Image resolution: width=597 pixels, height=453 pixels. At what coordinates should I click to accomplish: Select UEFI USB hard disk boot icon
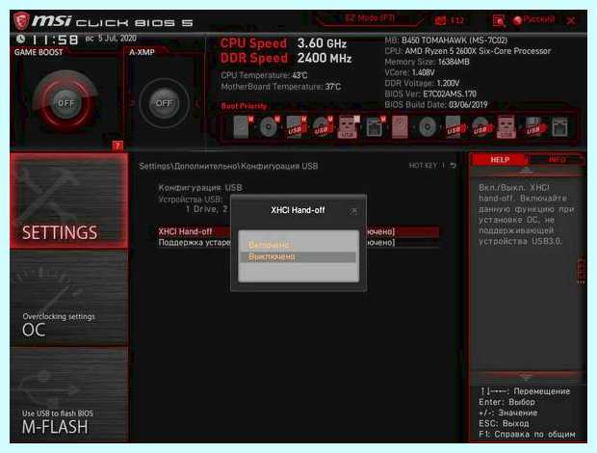click(x=296, y=127)
